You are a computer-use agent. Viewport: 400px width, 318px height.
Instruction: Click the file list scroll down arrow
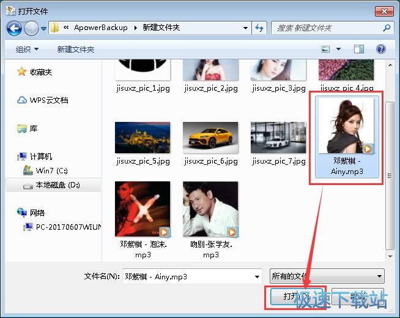click(390, 256)
